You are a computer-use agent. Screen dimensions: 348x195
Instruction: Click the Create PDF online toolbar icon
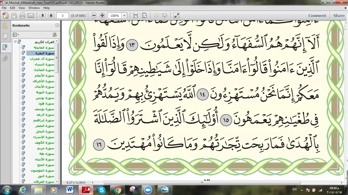click(5, 15)
